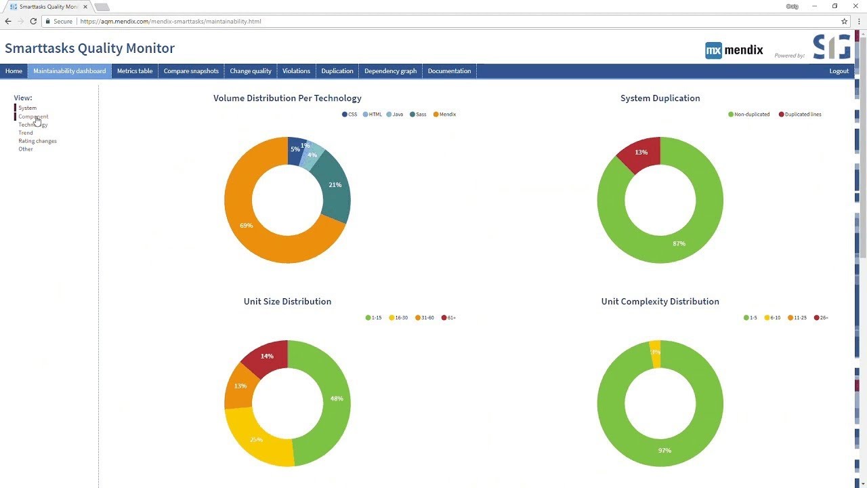Click the Volume Distribution Per Technology heading
The width and height of the screenshot is (867, 488).
click(x=287, y=98)
